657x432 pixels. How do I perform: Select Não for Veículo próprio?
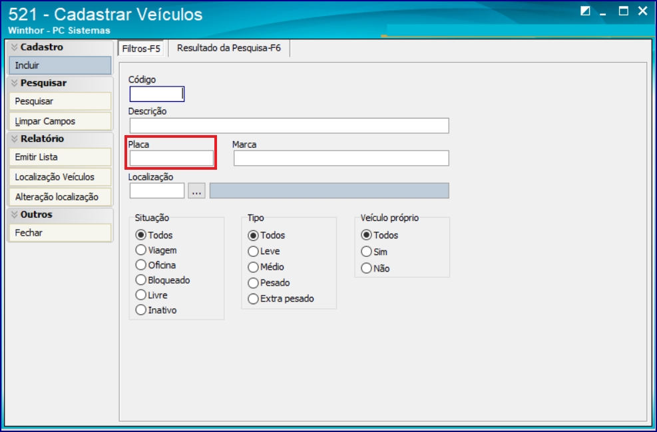tap(376, 269)
